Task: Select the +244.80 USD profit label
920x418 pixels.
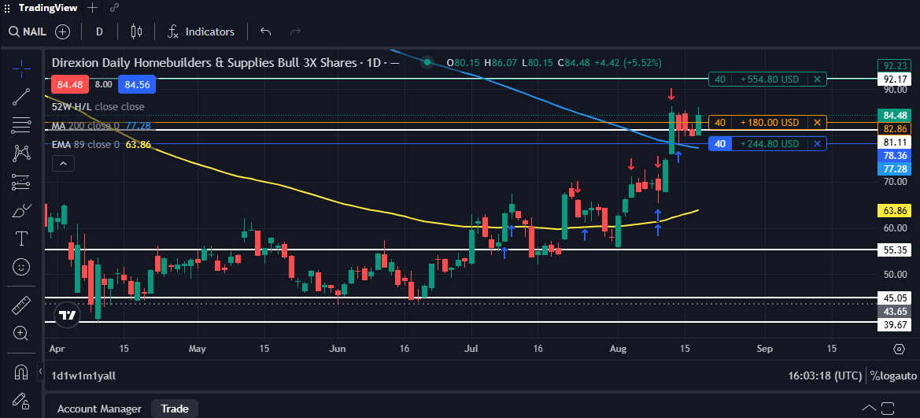Action: 770,144
